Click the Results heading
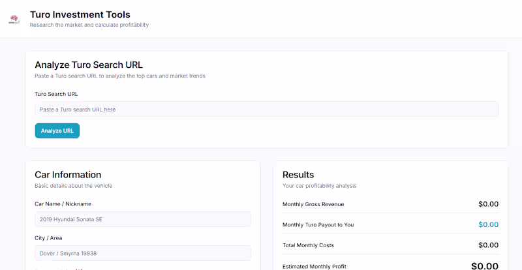The width and height of the screenshot is (522, 270). [298, 175]
